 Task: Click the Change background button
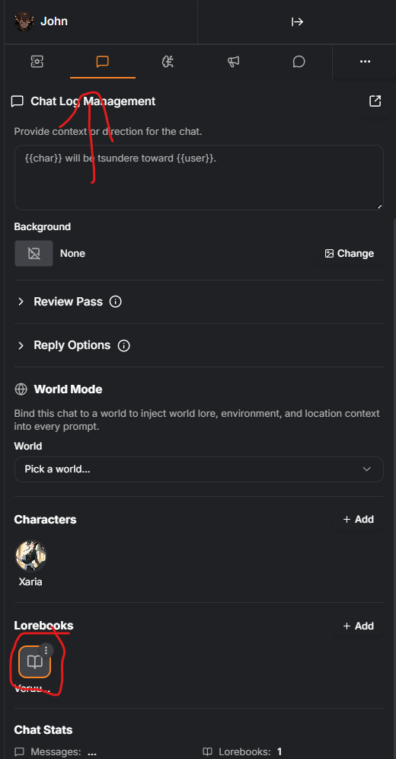pos(349,254)
